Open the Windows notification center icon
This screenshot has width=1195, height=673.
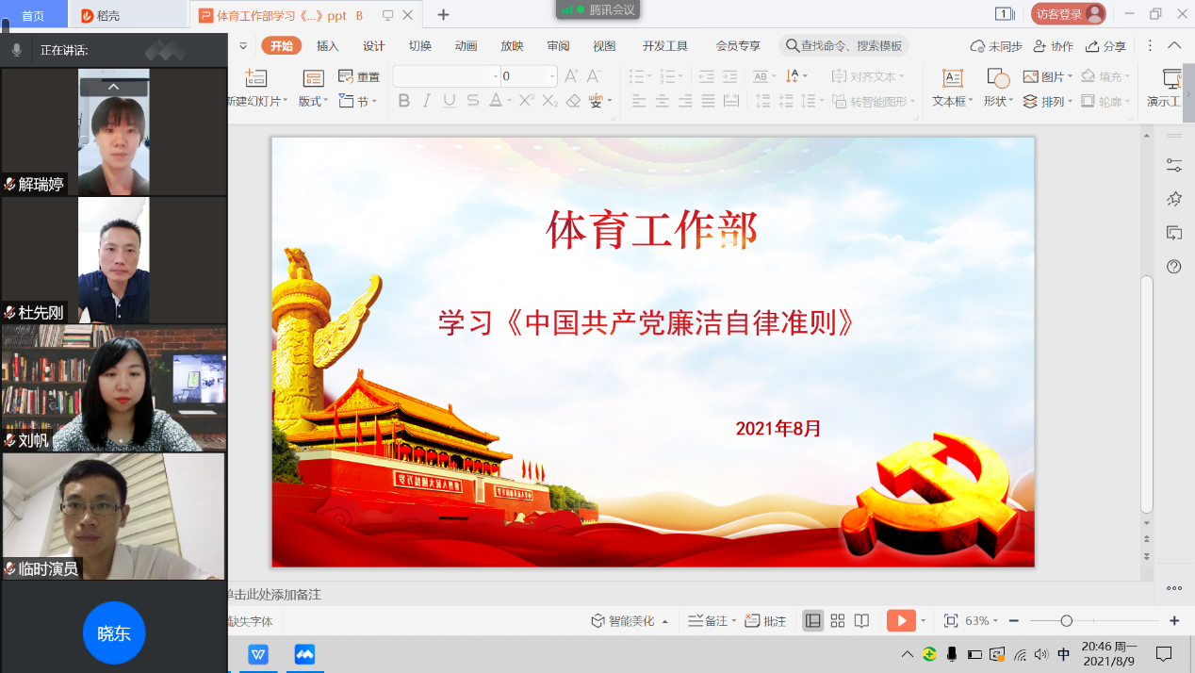coord(1164,654)
